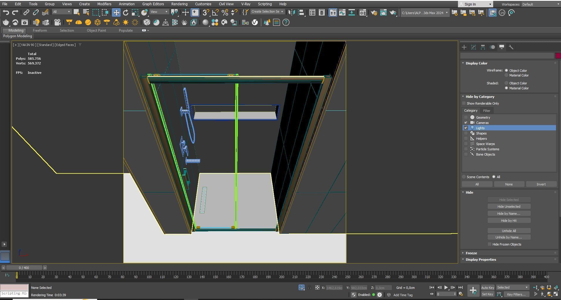Activate the Select and Rotate tool
561x300 pixels.
[x=126, y=13]
